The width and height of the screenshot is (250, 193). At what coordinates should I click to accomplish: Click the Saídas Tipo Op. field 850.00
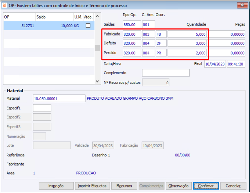pos(132,25)
